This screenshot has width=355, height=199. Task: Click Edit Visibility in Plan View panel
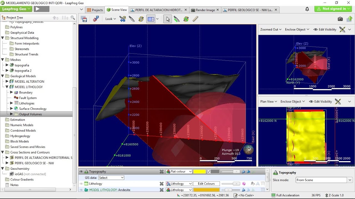[320, 101]
